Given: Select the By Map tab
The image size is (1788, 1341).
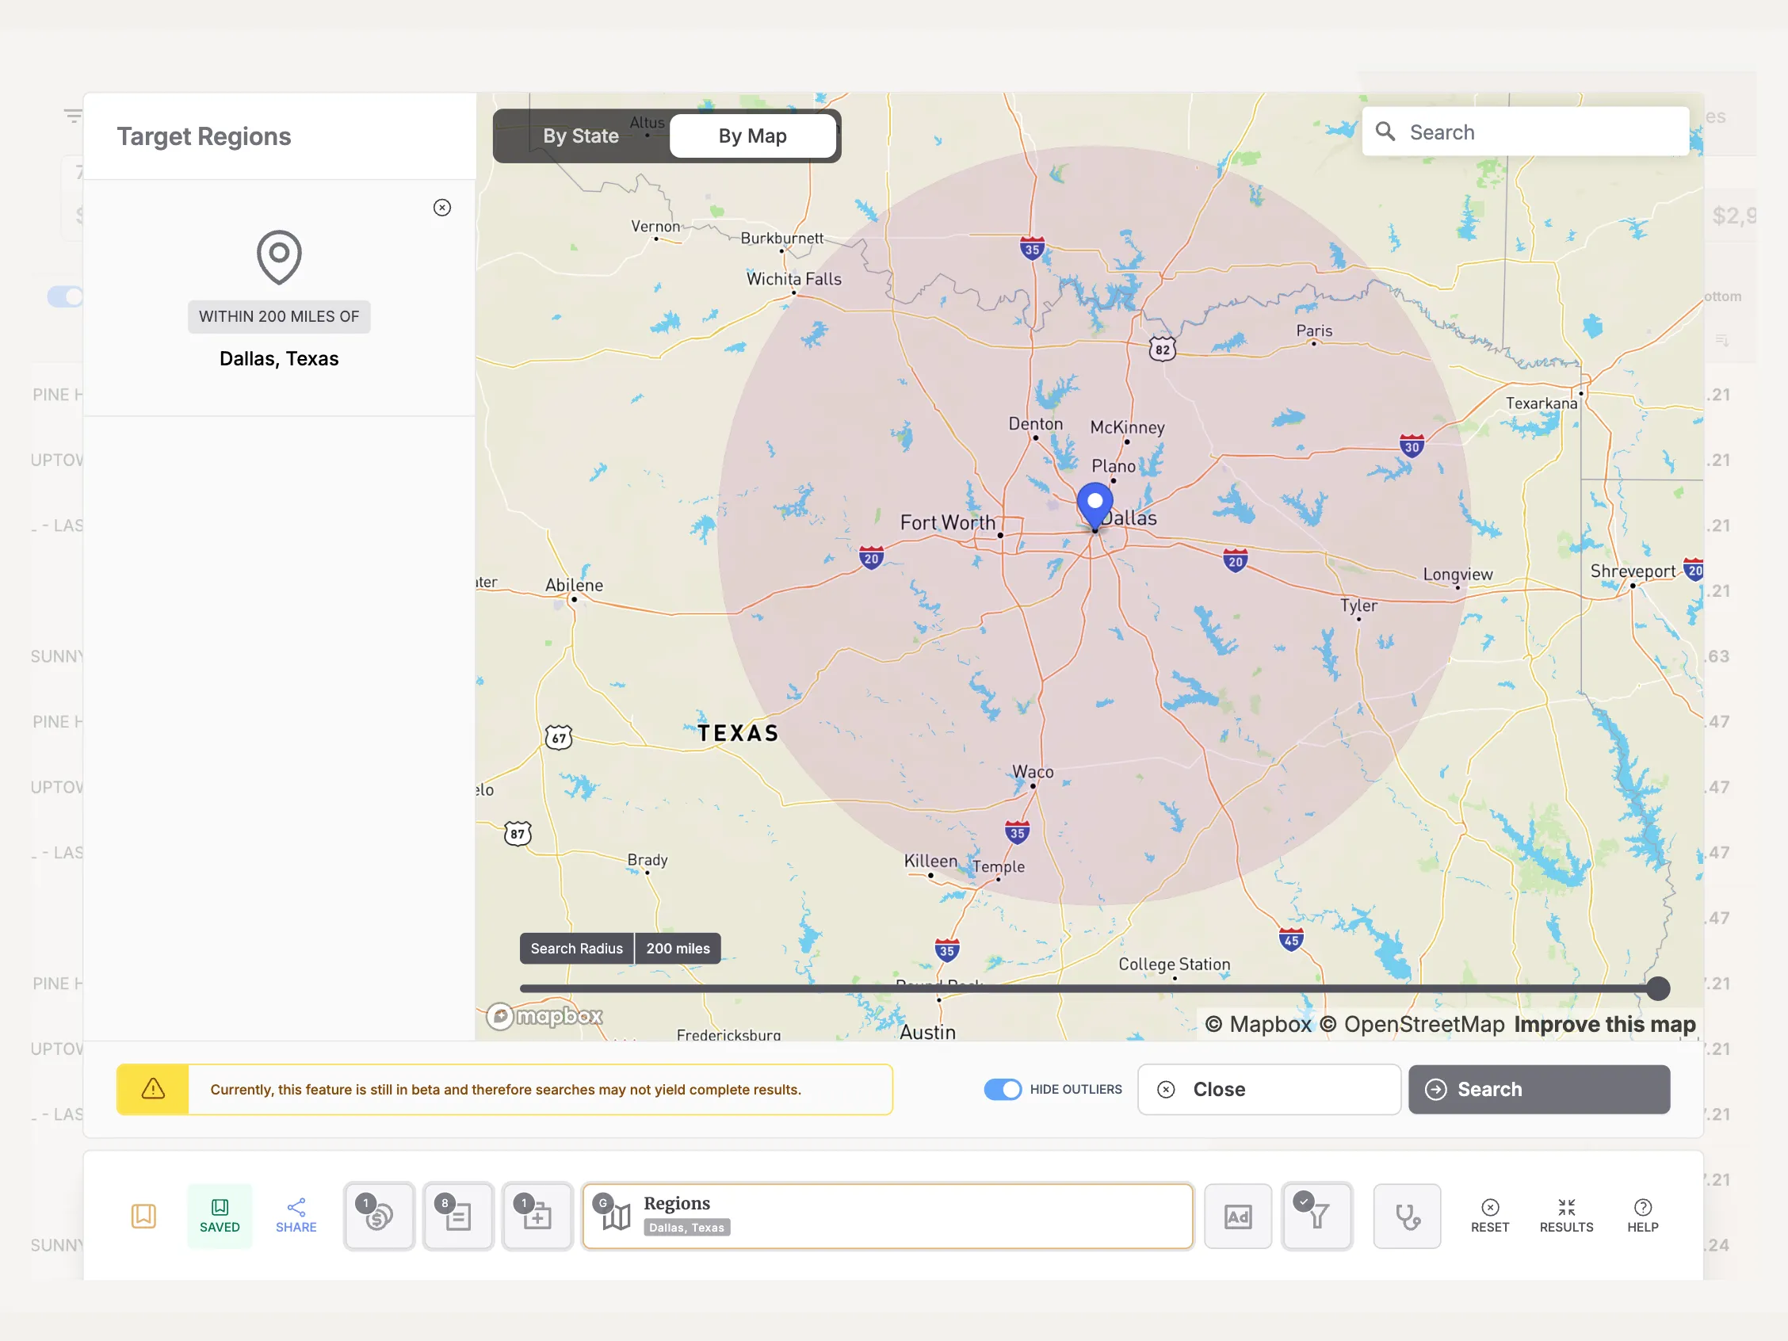Looking at the screenshot, I should coord(752,136).
